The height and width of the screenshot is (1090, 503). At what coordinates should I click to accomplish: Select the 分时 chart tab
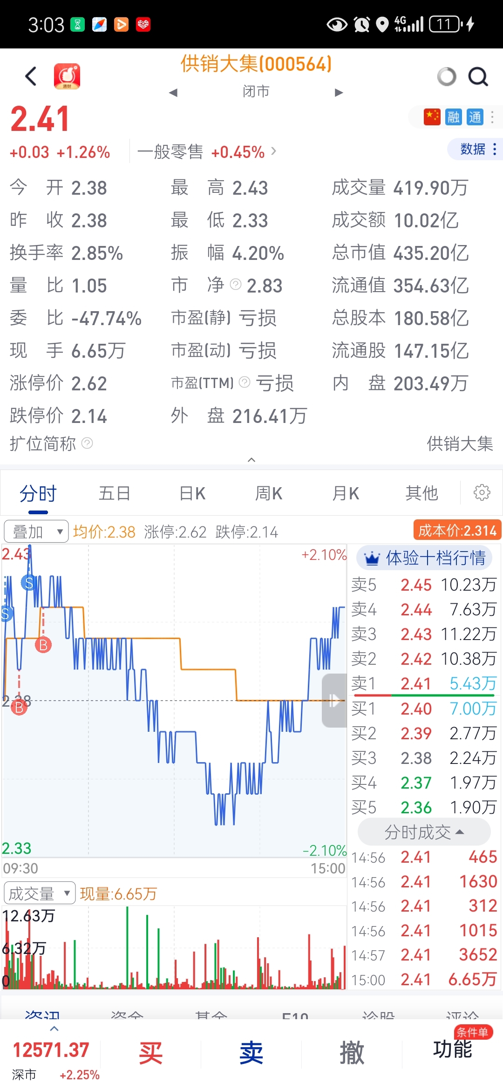[38, 493]
